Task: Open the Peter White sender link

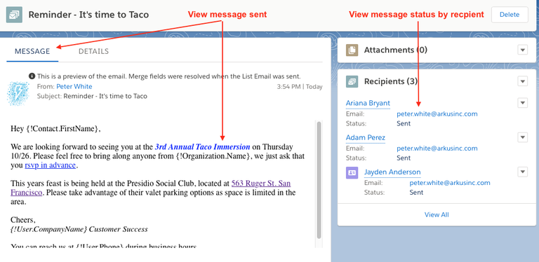Action: tap(74, 86)
